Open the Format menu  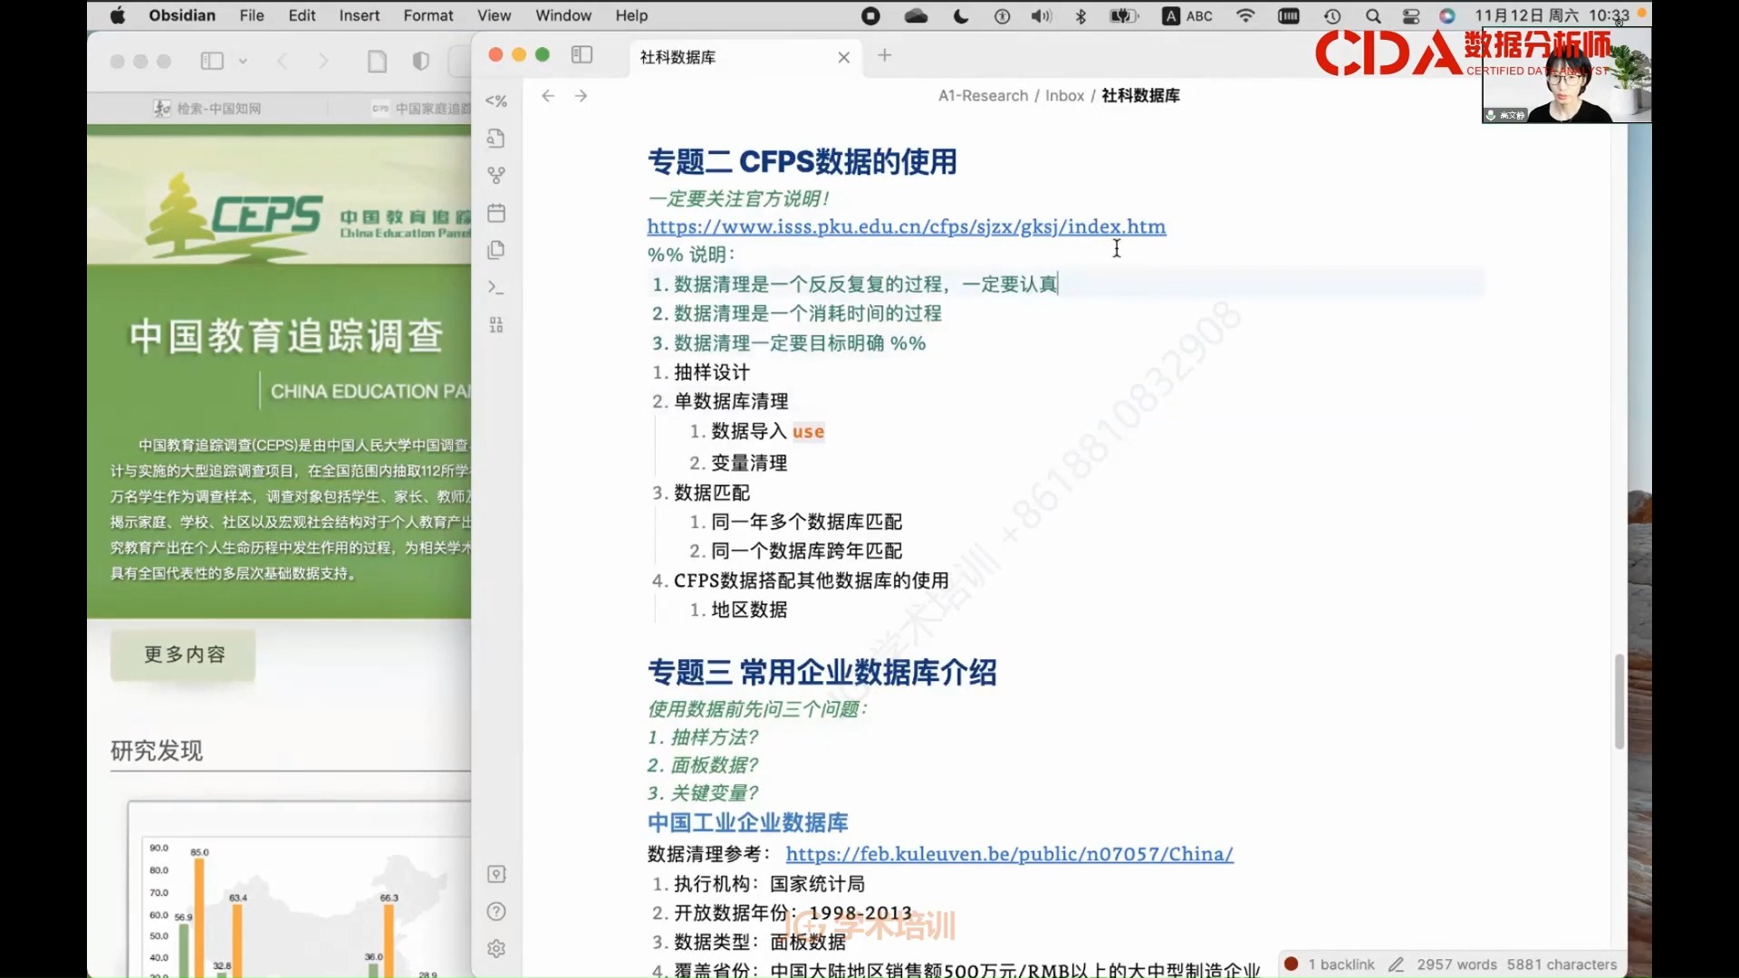tap(428, 15)
